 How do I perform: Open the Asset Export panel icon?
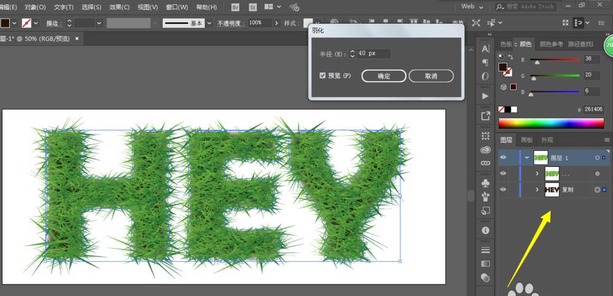(485, 116)
